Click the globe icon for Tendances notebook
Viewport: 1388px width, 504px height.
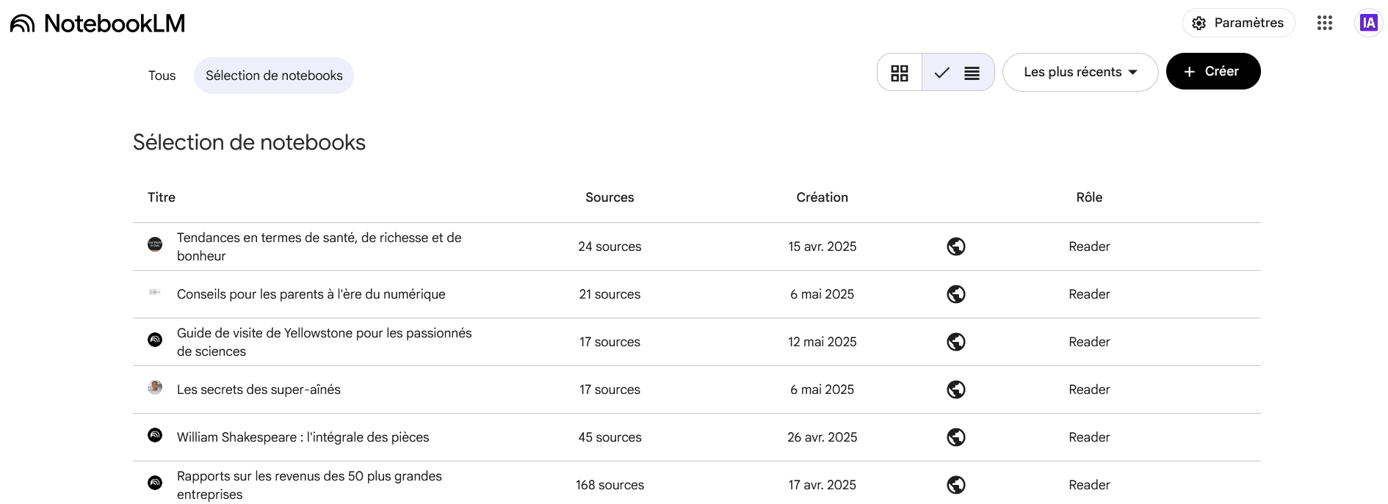[x=955, y=246]
